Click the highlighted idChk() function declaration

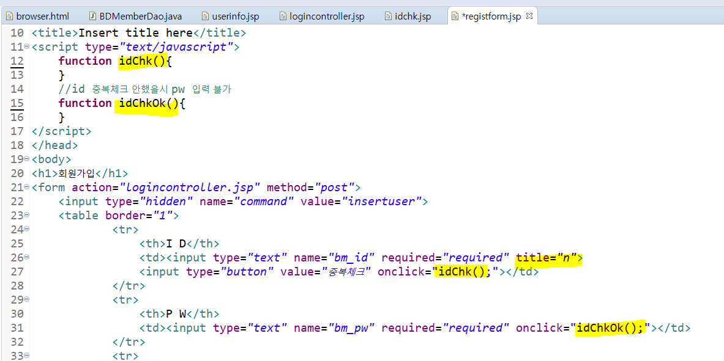[142, 61]
